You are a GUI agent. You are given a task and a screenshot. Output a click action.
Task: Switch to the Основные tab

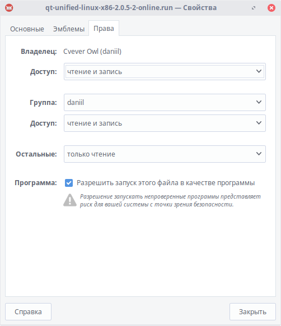point(27,29)
